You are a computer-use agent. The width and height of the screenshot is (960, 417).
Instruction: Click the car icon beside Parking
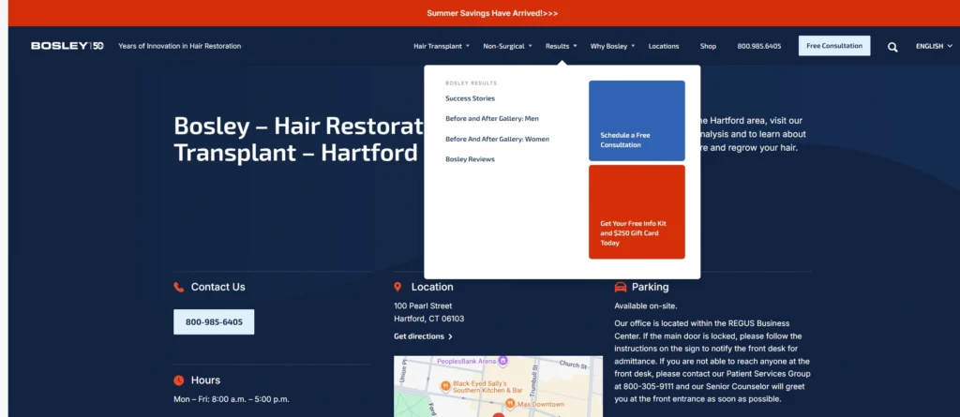(621, 287)
